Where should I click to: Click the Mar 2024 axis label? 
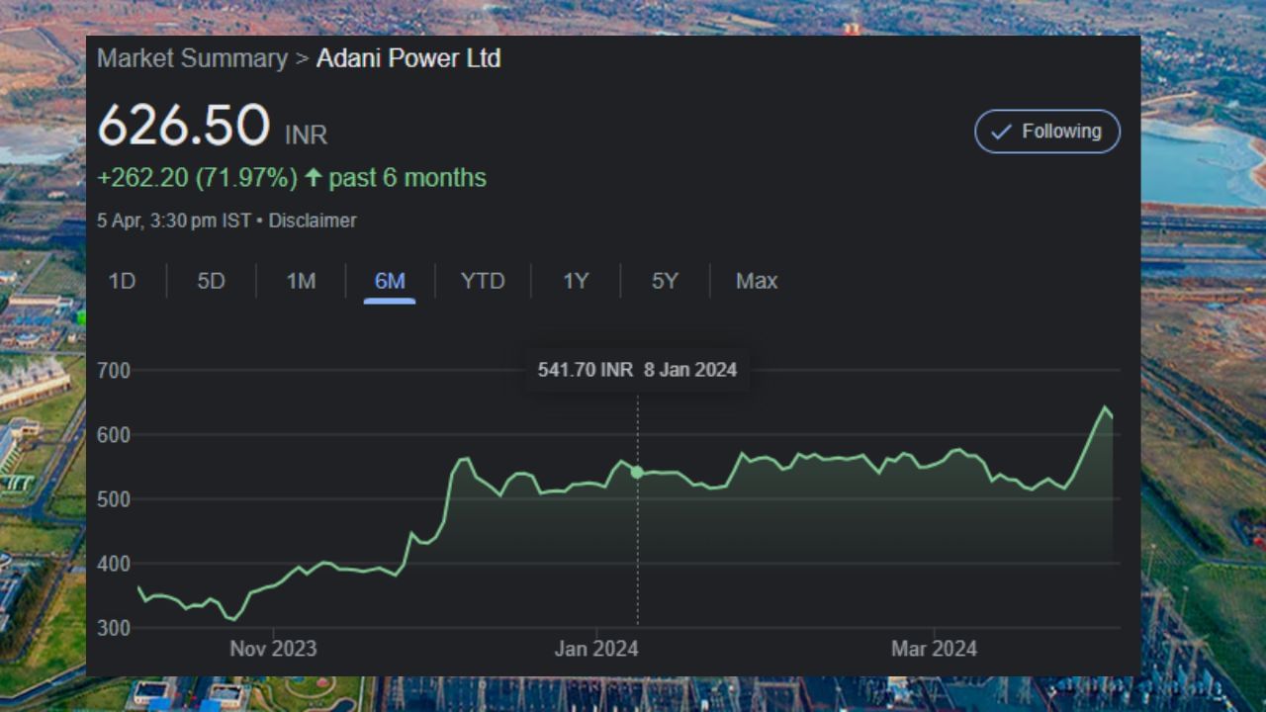click(x=934, y=649)
